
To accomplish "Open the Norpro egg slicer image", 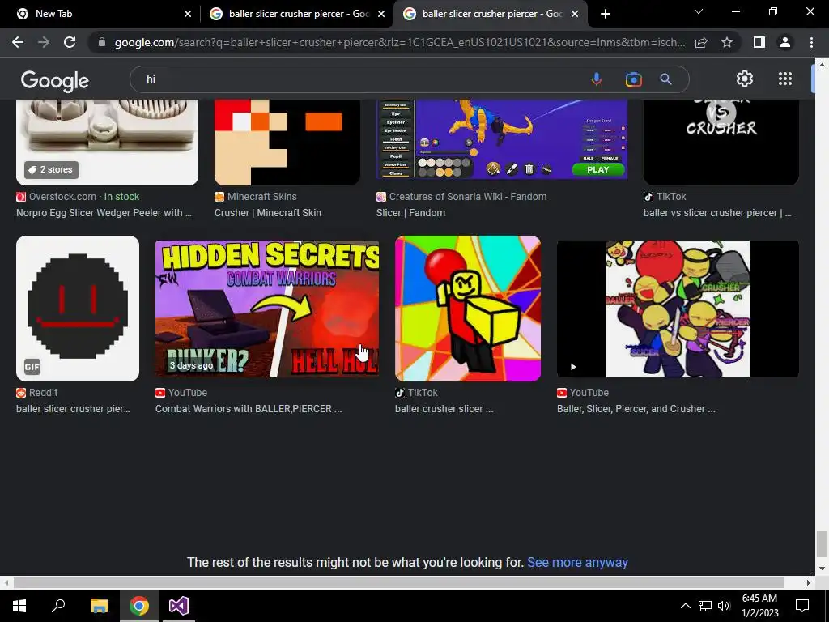I will point(108,142).
